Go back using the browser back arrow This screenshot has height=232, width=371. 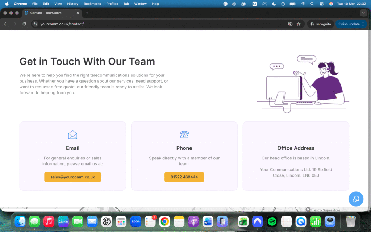pyautogui.click(x=6, y=24)
